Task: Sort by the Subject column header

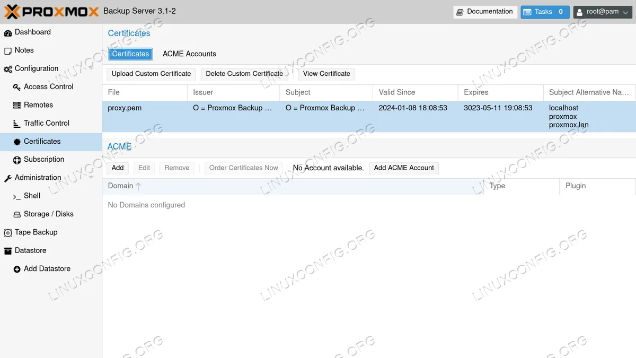Action: [326, 92]
